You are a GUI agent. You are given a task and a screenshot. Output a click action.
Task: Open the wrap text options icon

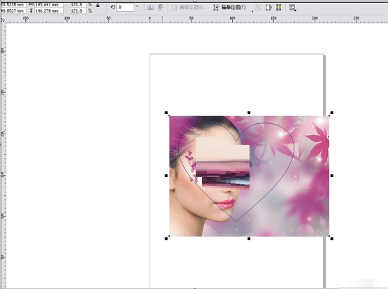click(293, 8)
